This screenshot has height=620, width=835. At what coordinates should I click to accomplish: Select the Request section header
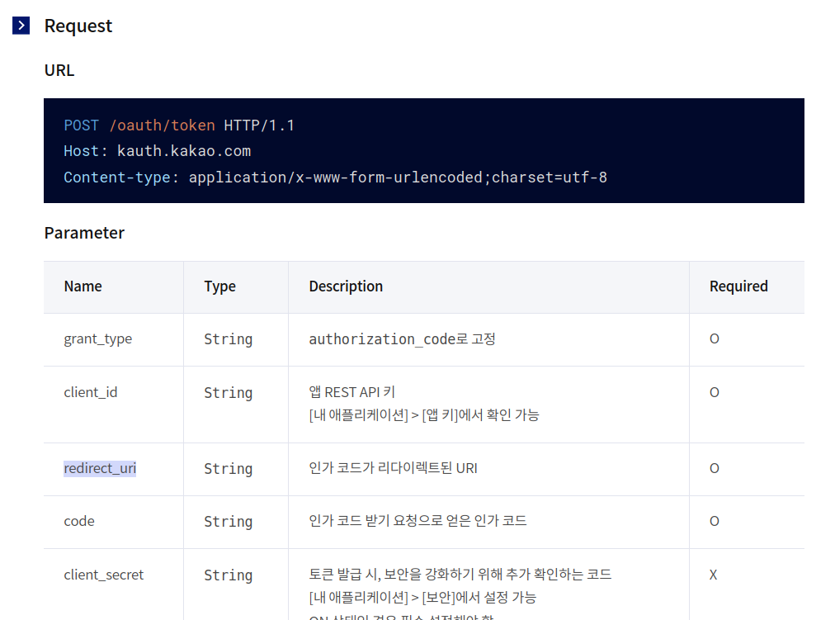[78, 26]
